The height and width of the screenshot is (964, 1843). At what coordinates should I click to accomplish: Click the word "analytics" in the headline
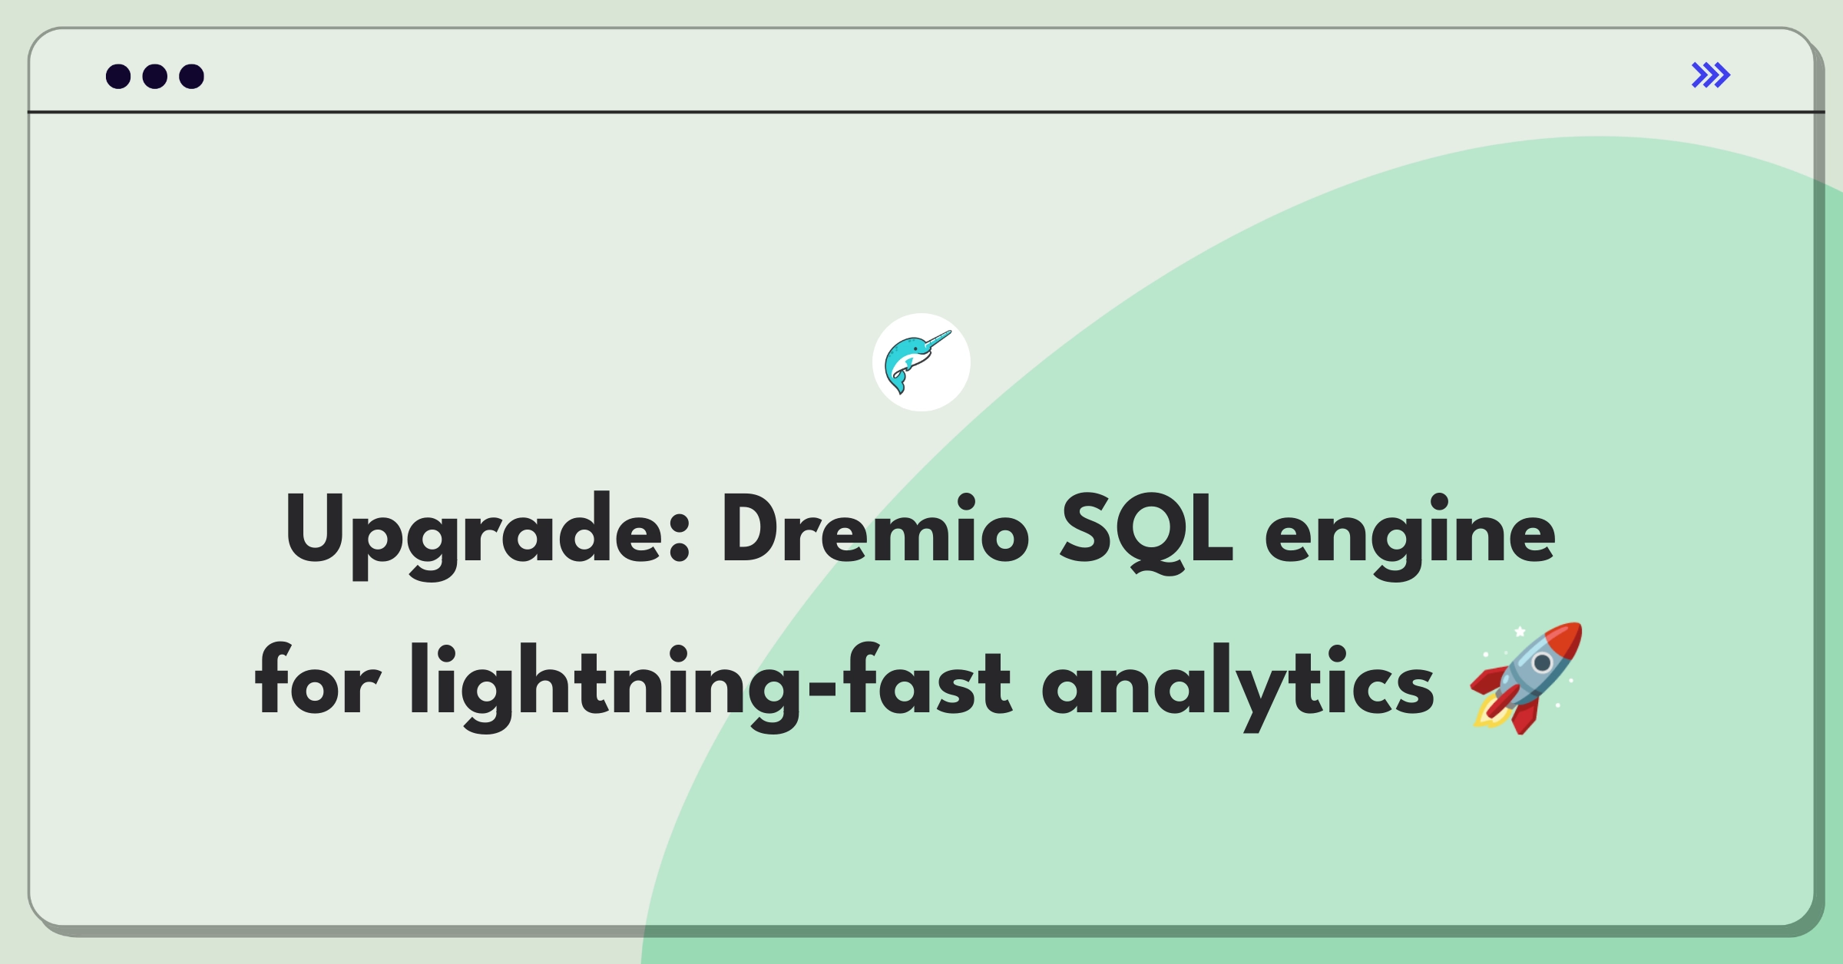pyautogui.click(x=1237, y=686)
